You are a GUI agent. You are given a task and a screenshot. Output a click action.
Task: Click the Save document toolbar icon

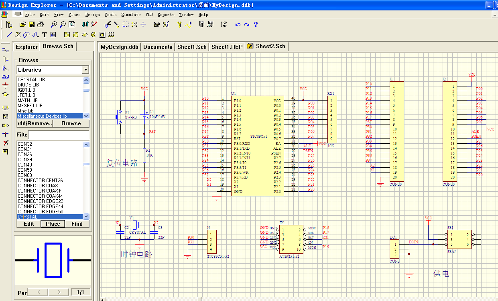pyautogui.click(x=31, y=24)
